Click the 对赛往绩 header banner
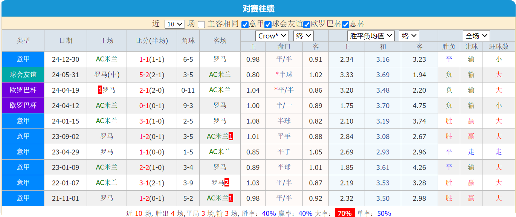Image resolution: width=516 pixels, height=217 pixels. pos(258,8)
